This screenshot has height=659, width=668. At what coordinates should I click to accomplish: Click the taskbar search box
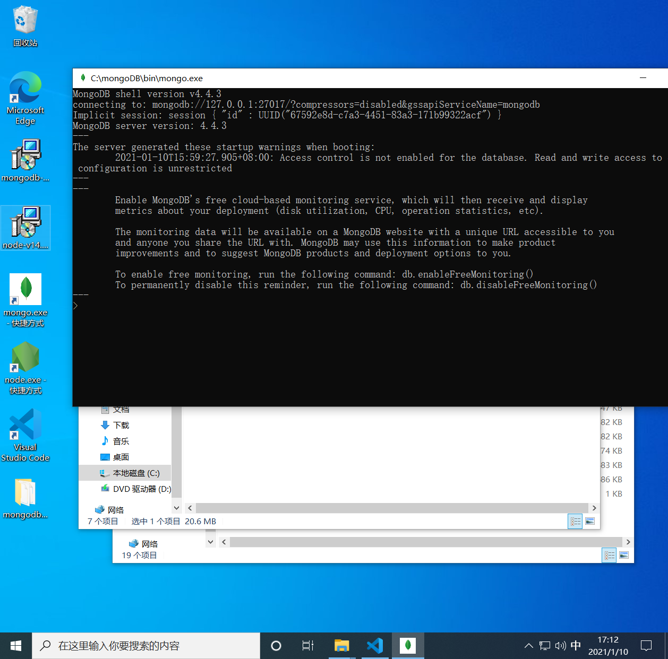tap(146, 646)
